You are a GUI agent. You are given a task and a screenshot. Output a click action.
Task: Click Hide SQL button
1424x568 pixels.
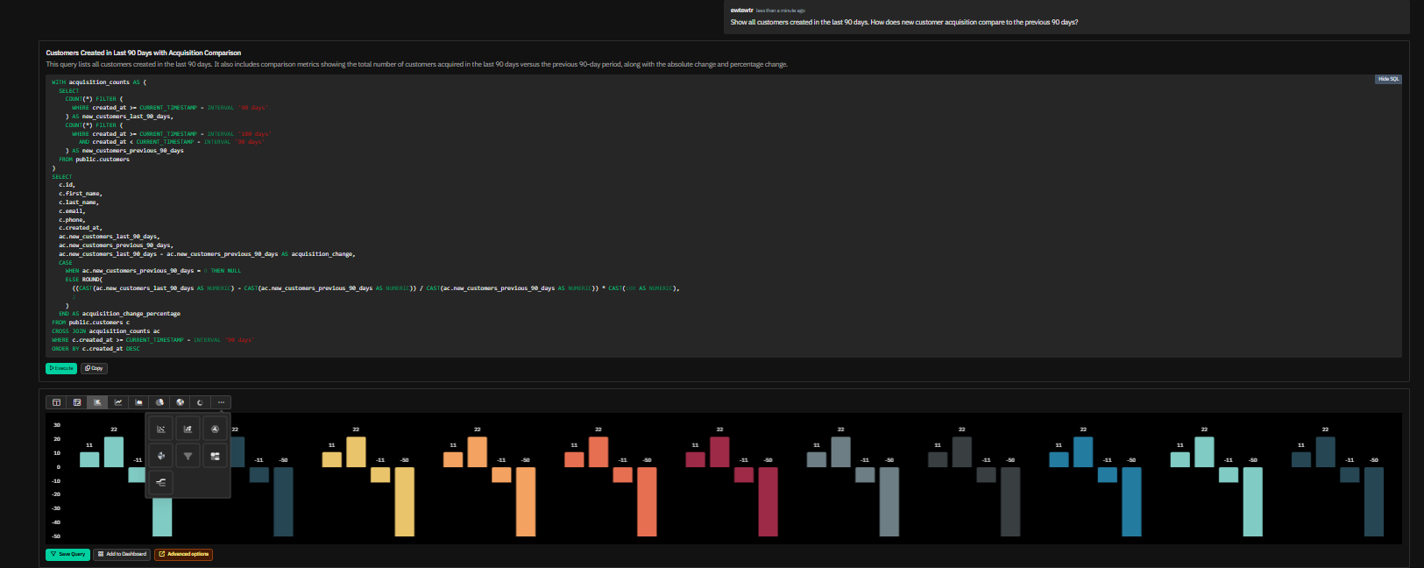[1388, 79]
